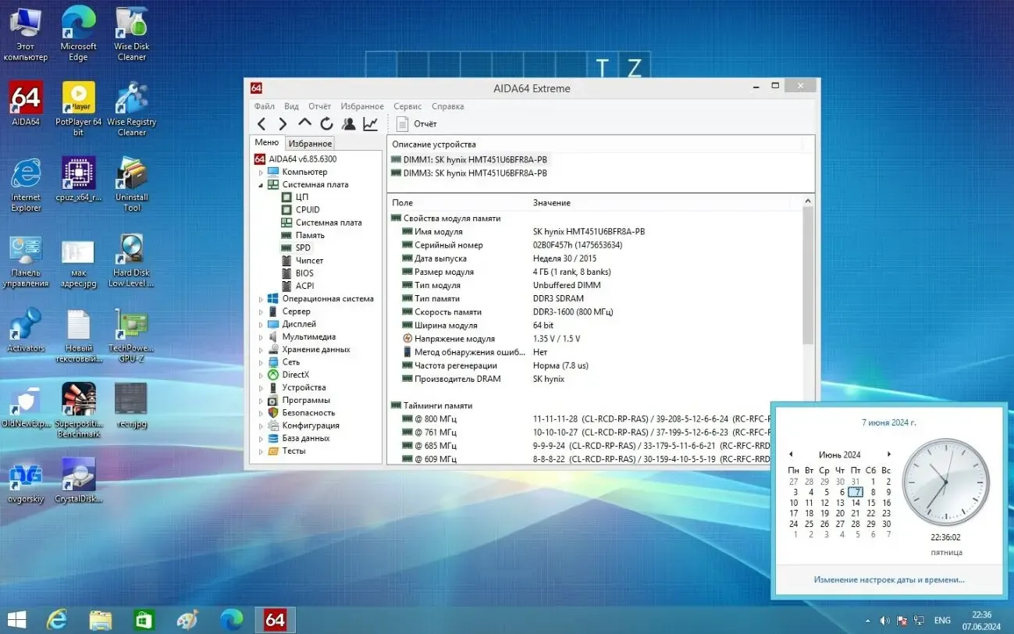Open the Сервис menu
This screenshot has width=1014, height=634.
point(407,106)
